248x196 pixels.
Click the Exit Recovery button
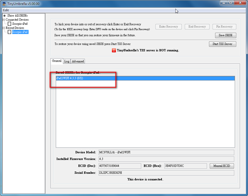click(x=197, y=27)
